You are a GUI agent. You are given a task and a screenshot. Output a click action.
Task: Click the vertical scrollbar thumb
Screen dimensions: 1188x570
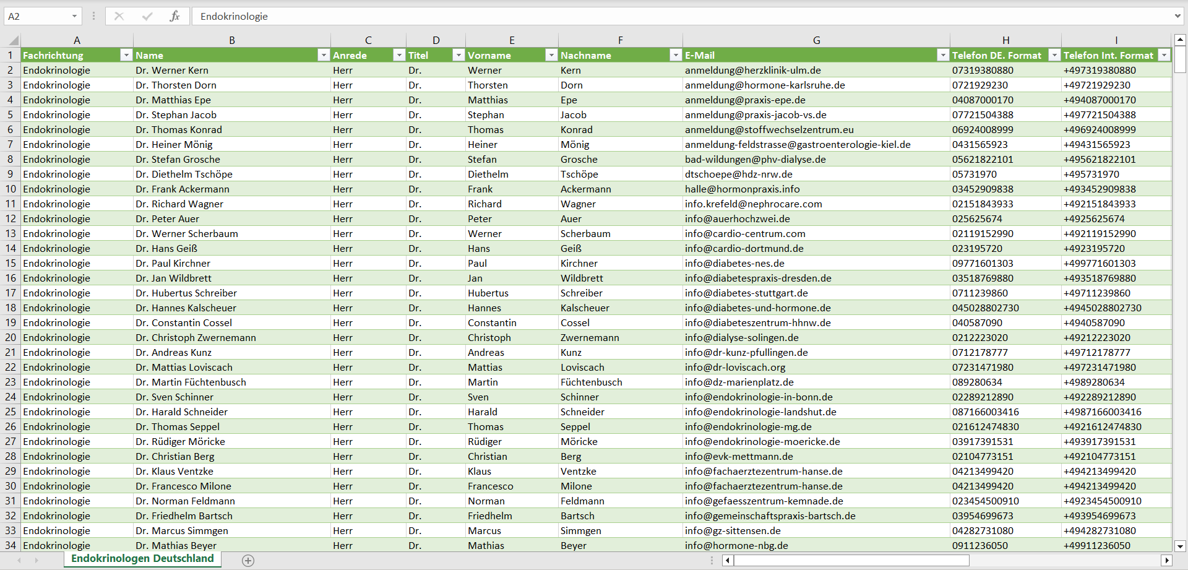pyautogui.click(x=1180, y=59)
